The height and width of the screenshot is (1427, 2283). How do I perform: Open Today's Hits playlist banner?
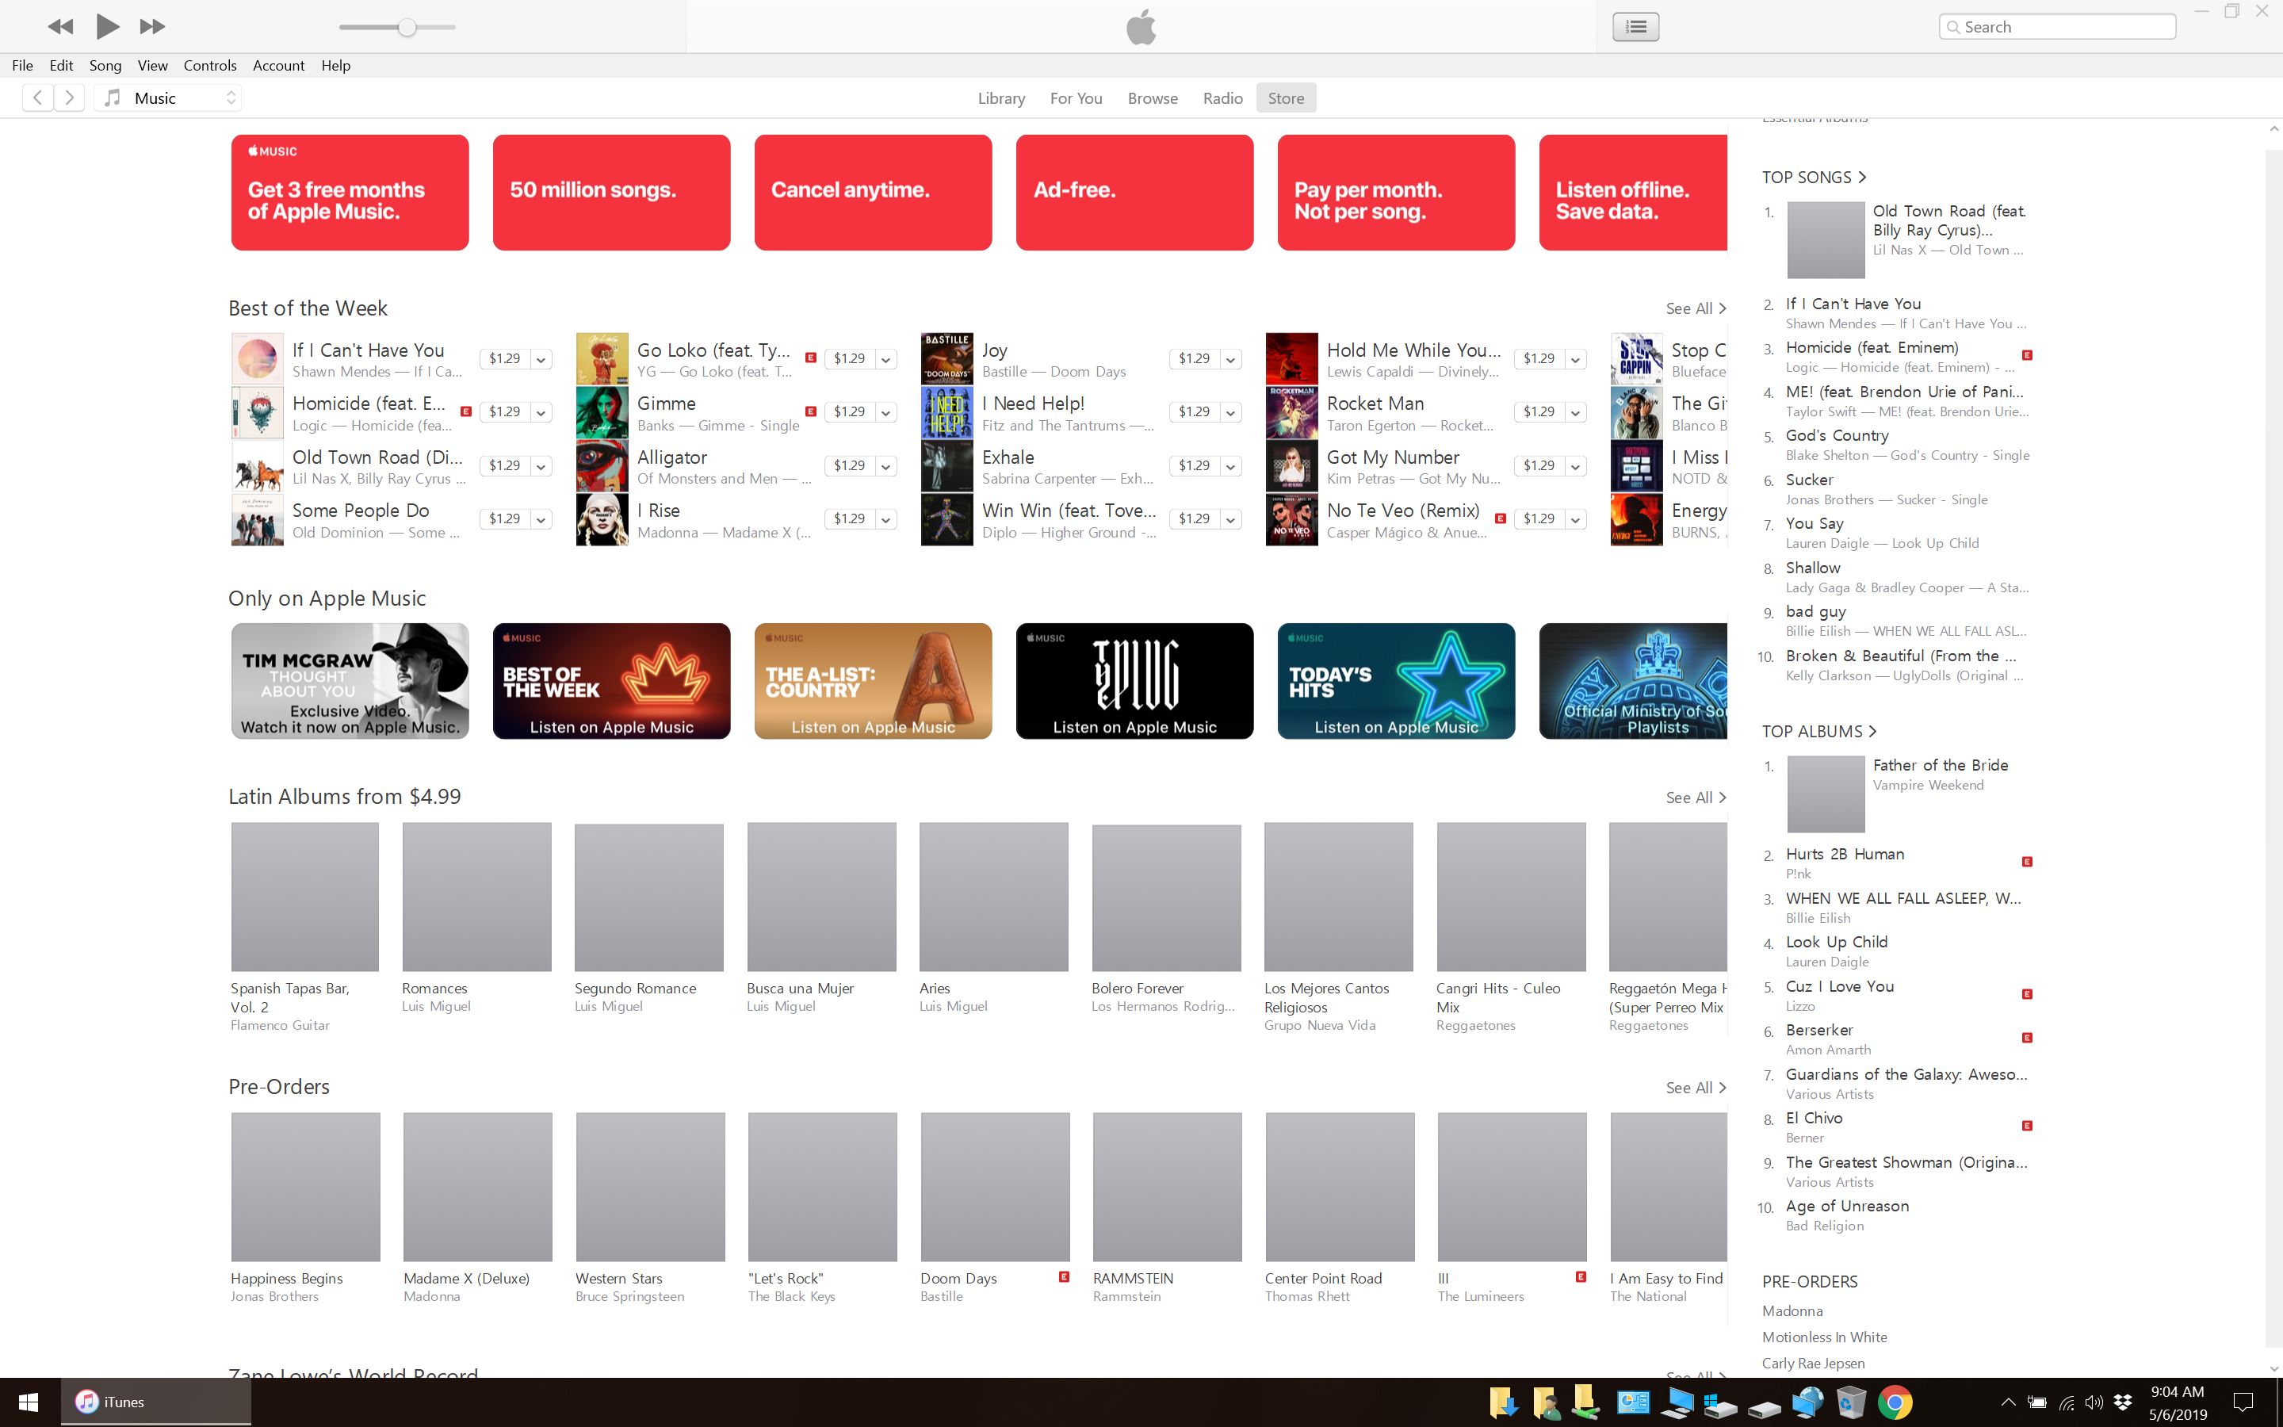click(x=1395, y=680)
